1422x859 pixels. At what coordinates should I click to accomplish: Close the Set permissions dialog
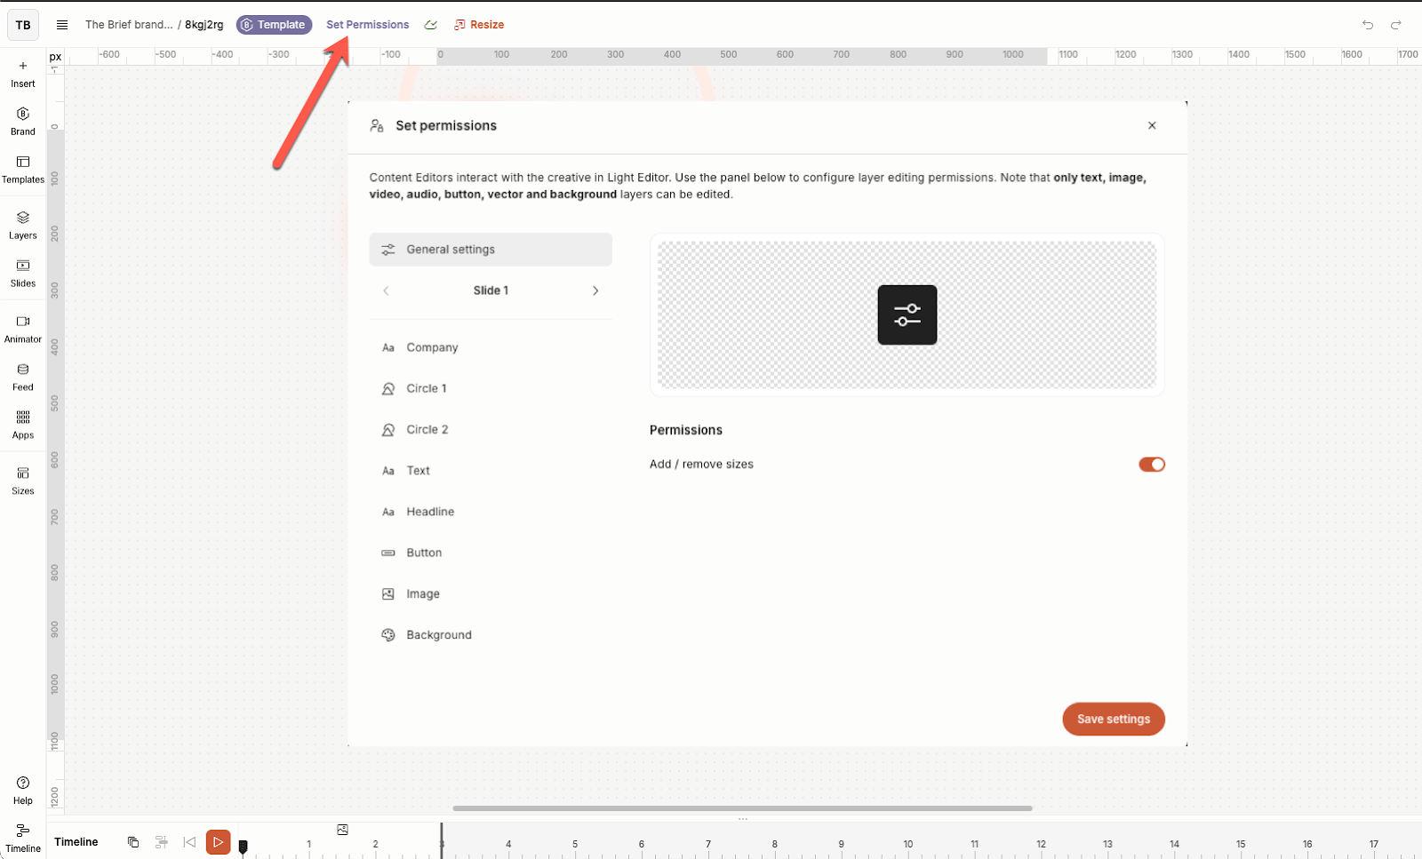[x=1152, y=125]
